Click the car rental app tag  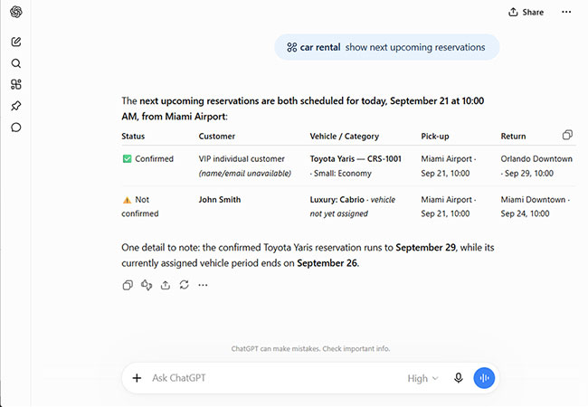[314, 47]
